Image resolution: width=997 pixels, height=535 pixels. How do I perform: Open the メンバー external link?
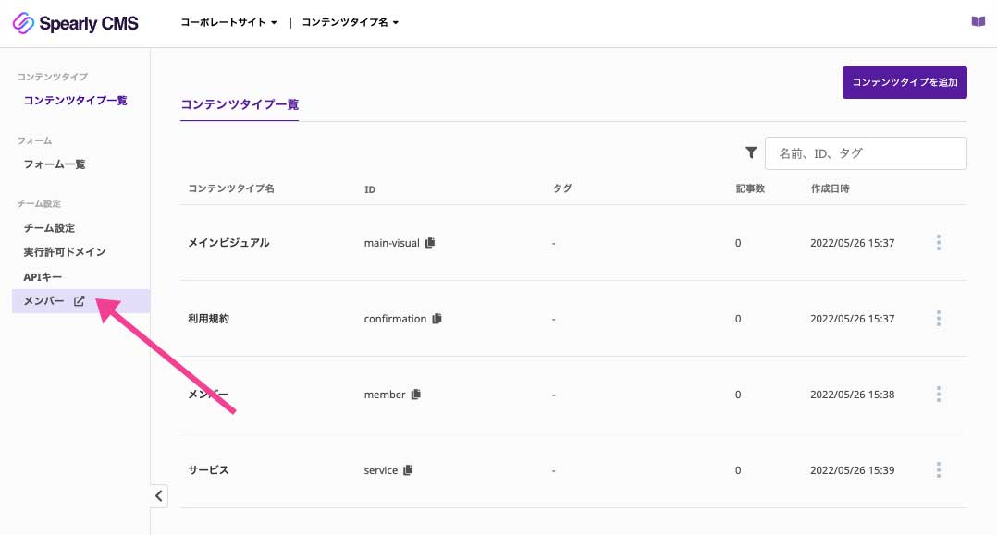click(80, 301)
